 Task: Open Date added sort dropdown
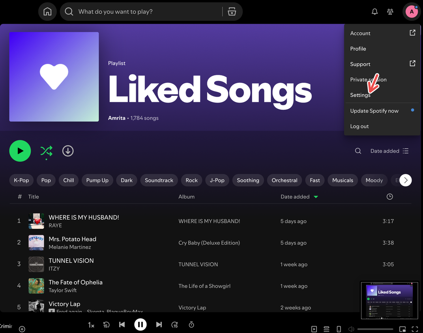[389, 151]
